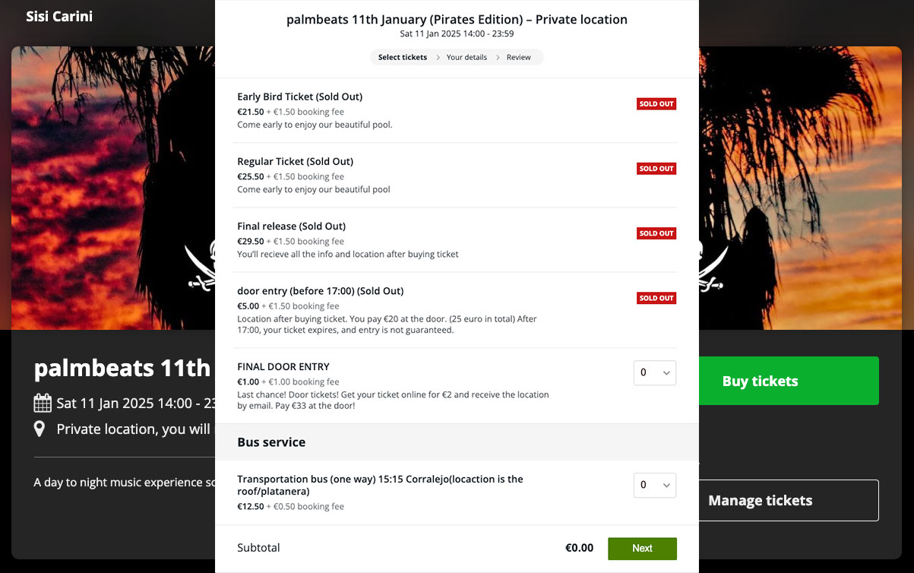Click the location pin icon
This screenshot has width=914, height=573.
40,429
